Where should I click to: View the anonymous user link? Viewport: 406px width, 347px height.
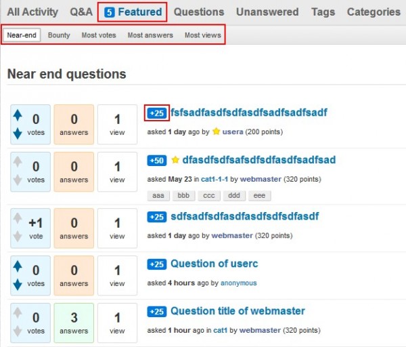pyautogui.click(x=239, y=283)
